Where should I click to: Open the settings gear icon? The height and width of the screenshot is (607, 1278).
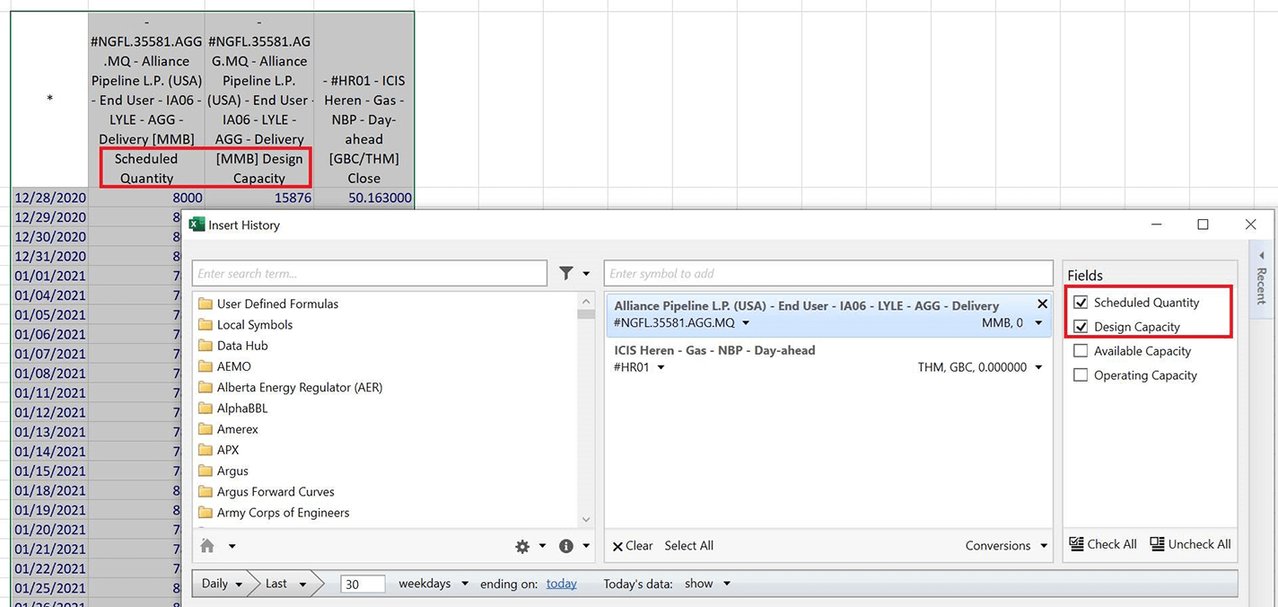pyautogui.click(x=522, y=546)
